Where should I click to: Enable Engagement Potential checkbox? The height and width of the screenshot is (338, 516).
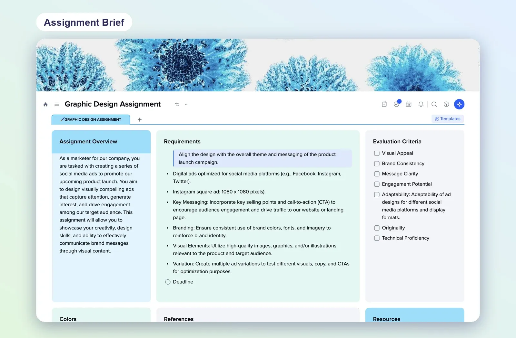click(377, 184)
